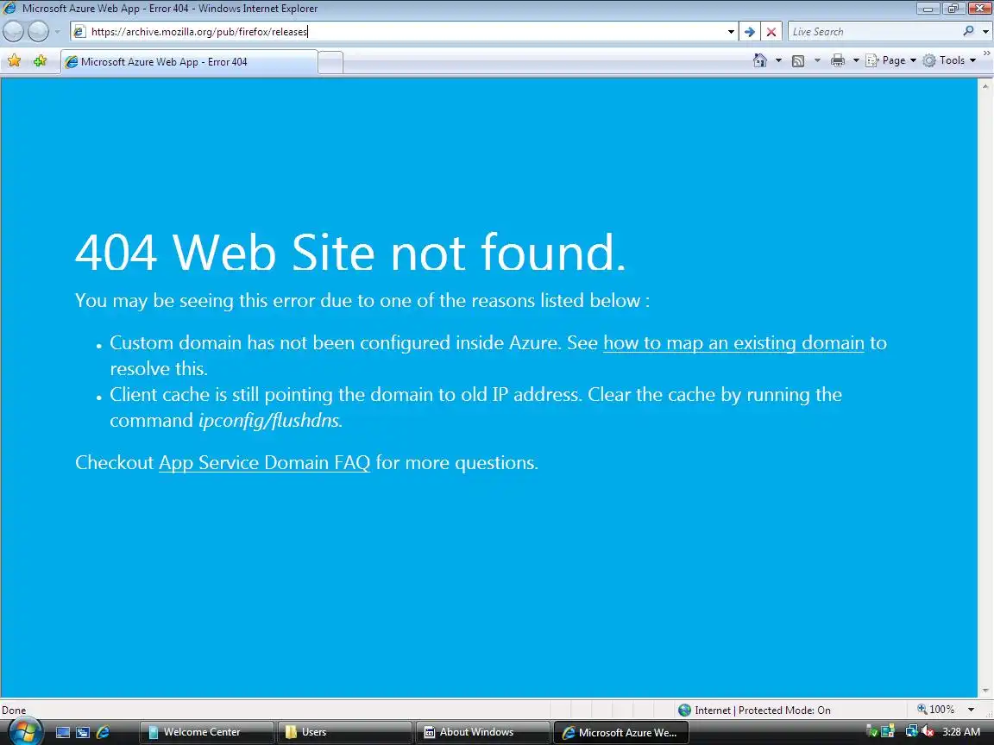Viewport: 994px width, 745px height.
Task: Click the 3:28 AM clock
Action: 961,732
